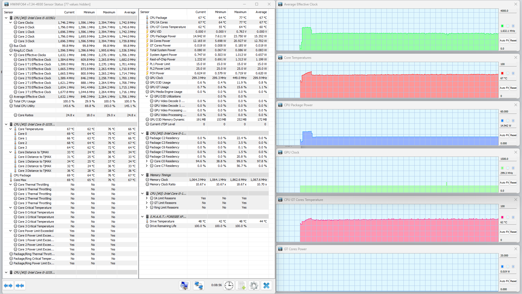This screenshot has height=294, width=522.
Task: Click the 4000.0 maximum value field
Action: 508,11
